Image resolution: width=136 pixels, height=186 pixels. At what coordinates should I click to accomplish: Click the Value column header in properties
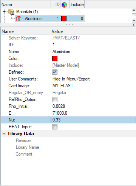57,32
